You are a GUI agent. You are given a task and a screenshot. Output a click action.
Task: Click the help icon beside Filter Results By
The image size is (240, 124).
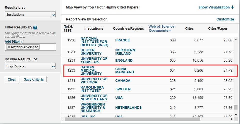(35, 27)
